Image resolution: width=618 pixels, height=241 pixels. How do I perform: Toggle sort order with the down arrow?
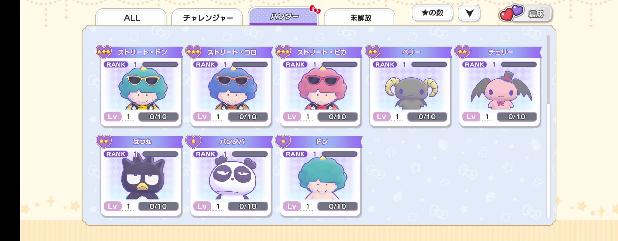pos(469,13)
